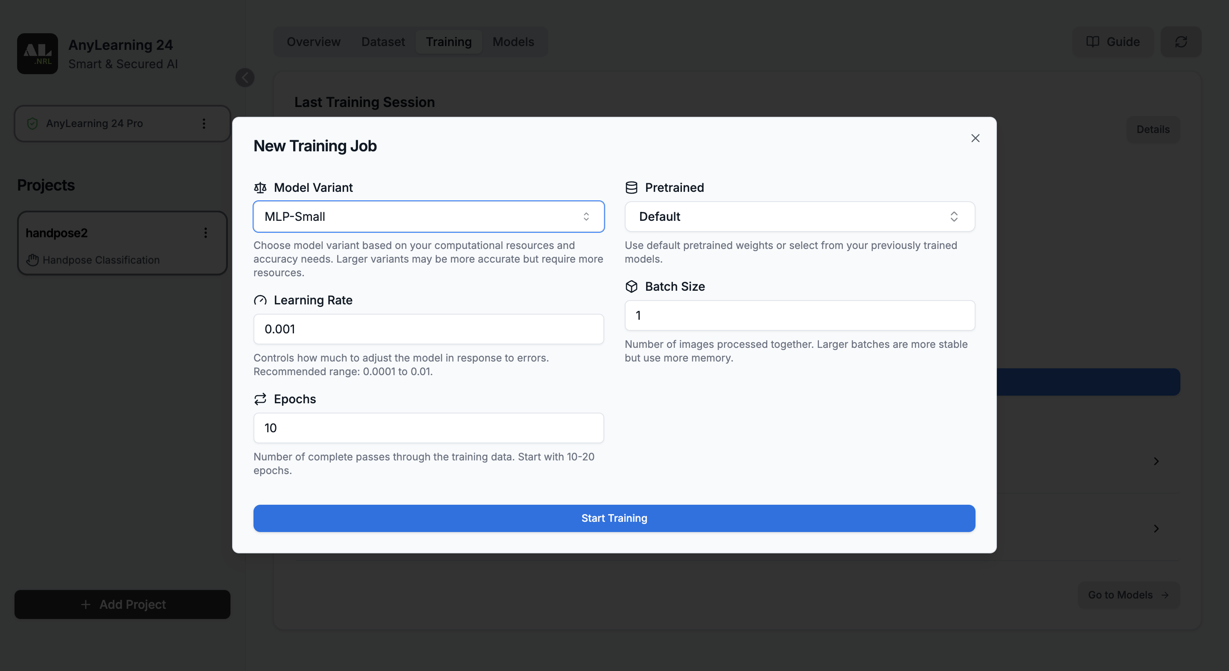Image resolution: width=1229 pixels, height=671 pixels.
Task: Click the Details button
Action: point(1153,130)
